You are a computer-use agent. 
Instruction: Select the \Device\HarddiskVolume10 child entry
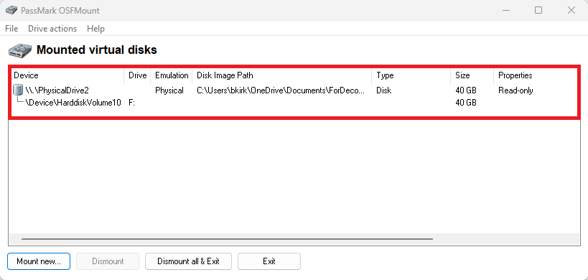[x=73, y=103]
